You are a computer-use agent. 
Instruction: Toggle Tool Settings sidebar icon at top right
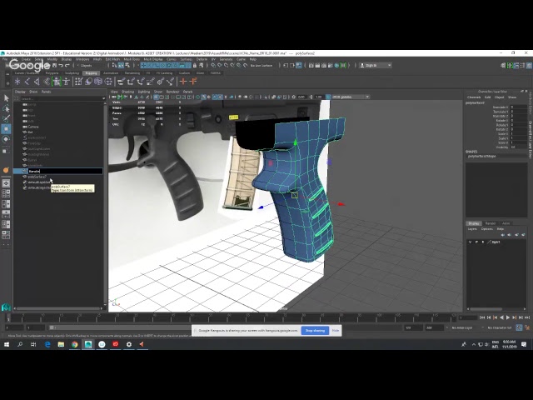coord(522,65)
